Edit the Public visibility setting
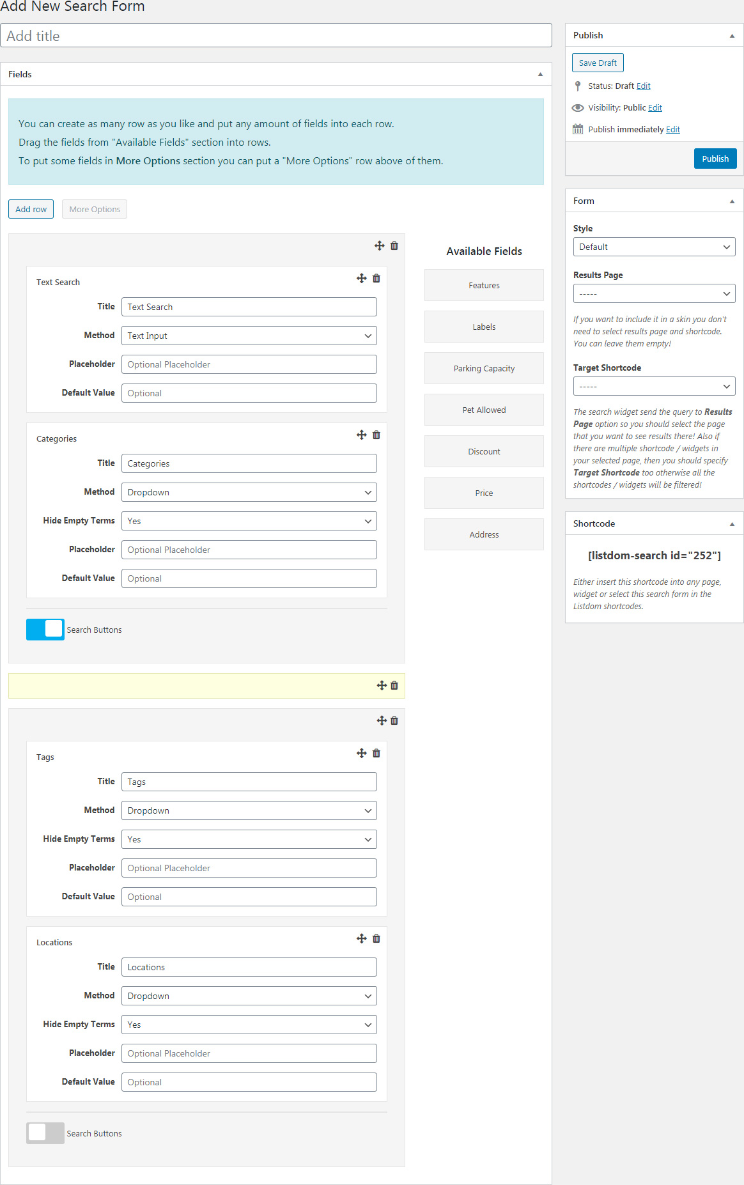This screenshot has height=1185, width=744. point(655,107)
